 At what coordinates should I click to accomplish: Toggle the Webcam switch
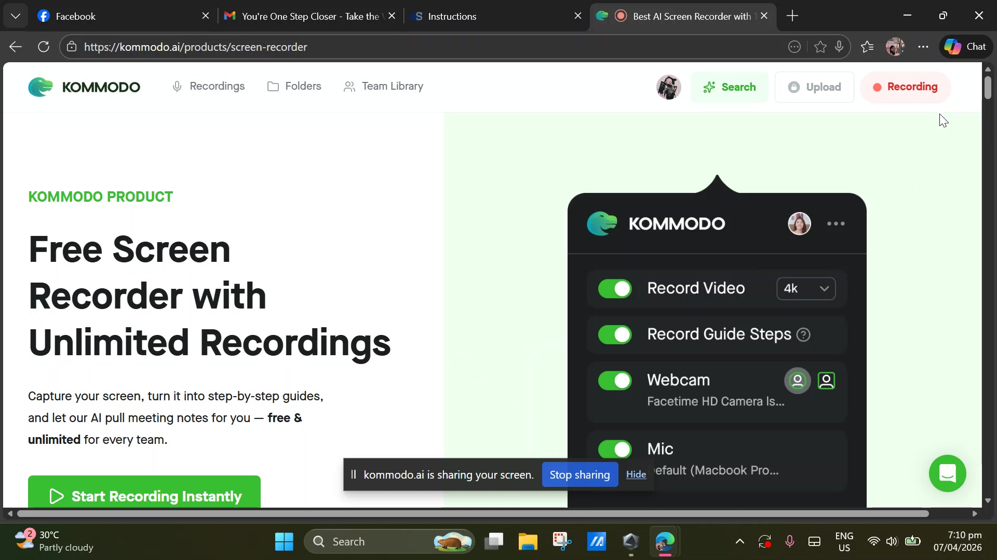tap(615, 381)
